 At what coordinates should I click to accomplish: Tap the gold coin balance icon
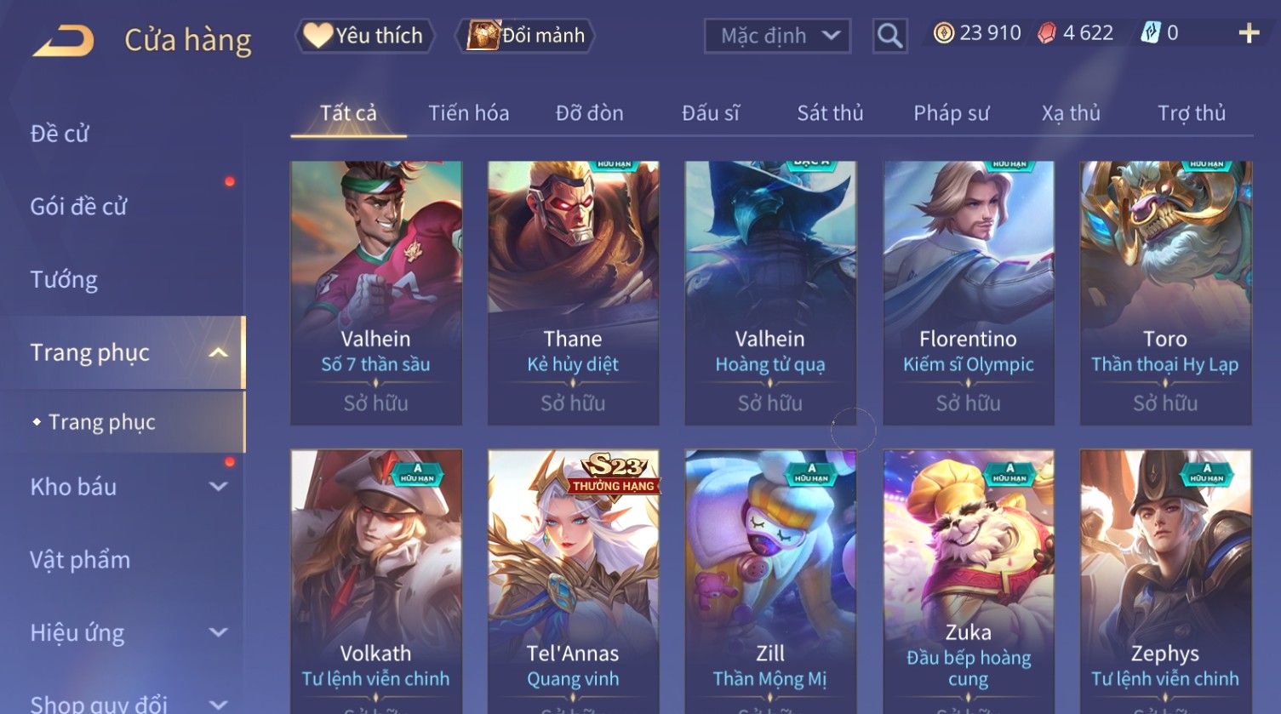click(x=943, y=33)
